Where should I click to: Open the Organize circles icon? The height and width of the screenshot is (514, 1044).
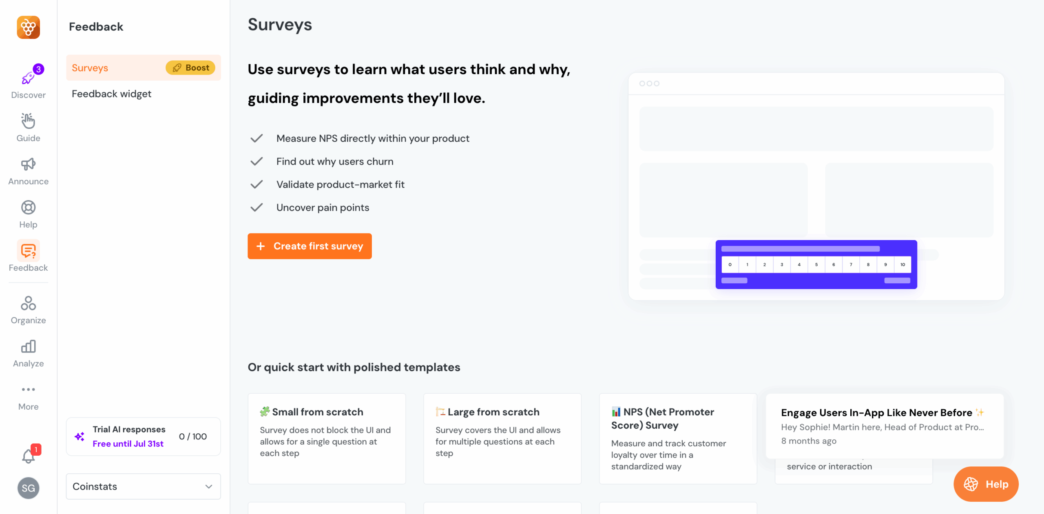[28, 303]
